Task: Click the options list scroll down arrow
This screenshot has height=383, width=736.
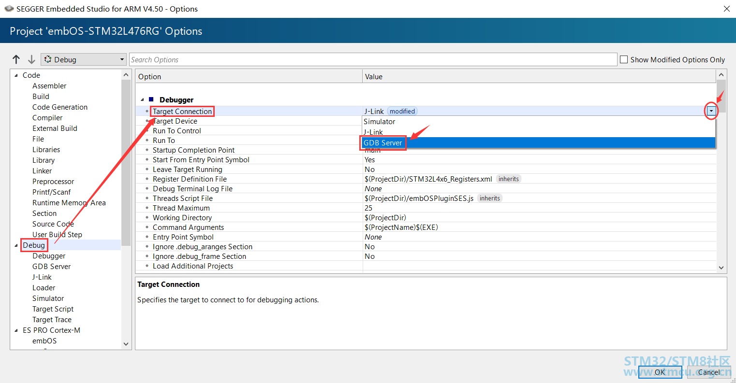Action: [721, 267]
